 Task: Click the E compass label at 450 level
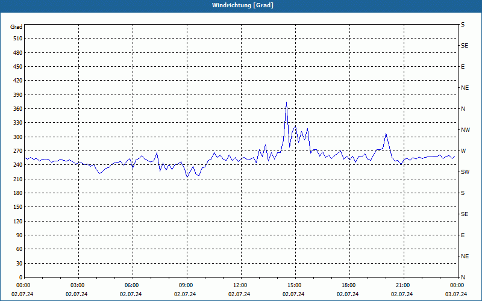click(463, 67)
